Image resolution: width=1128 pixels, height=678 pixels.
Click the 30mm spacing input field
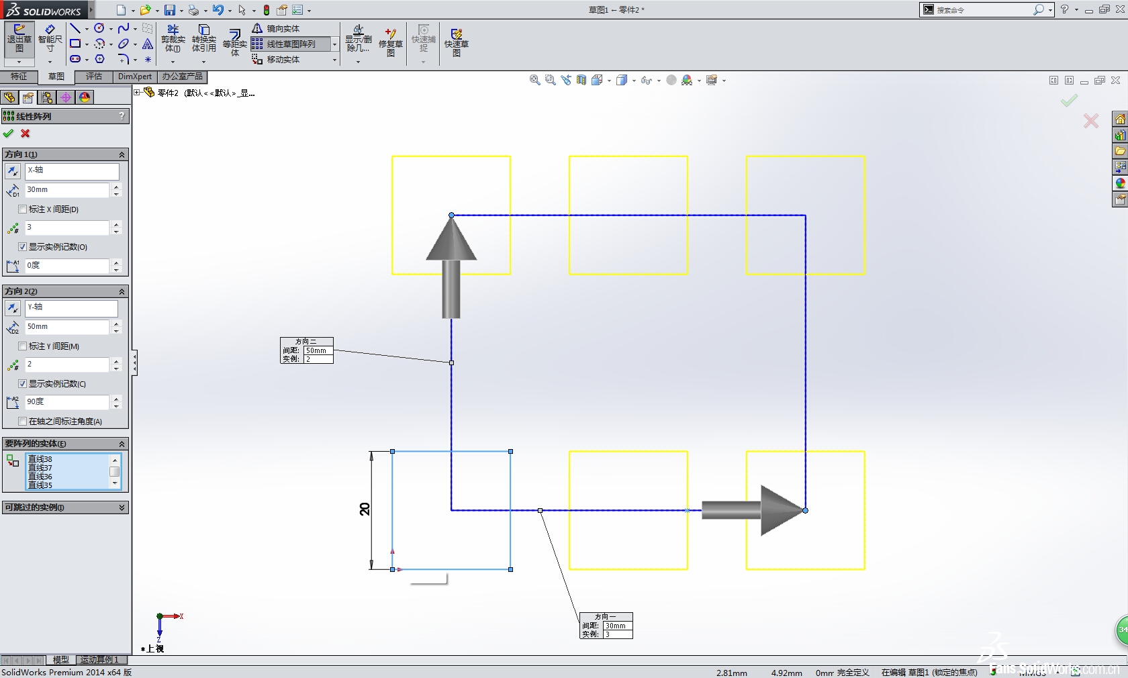66,190
